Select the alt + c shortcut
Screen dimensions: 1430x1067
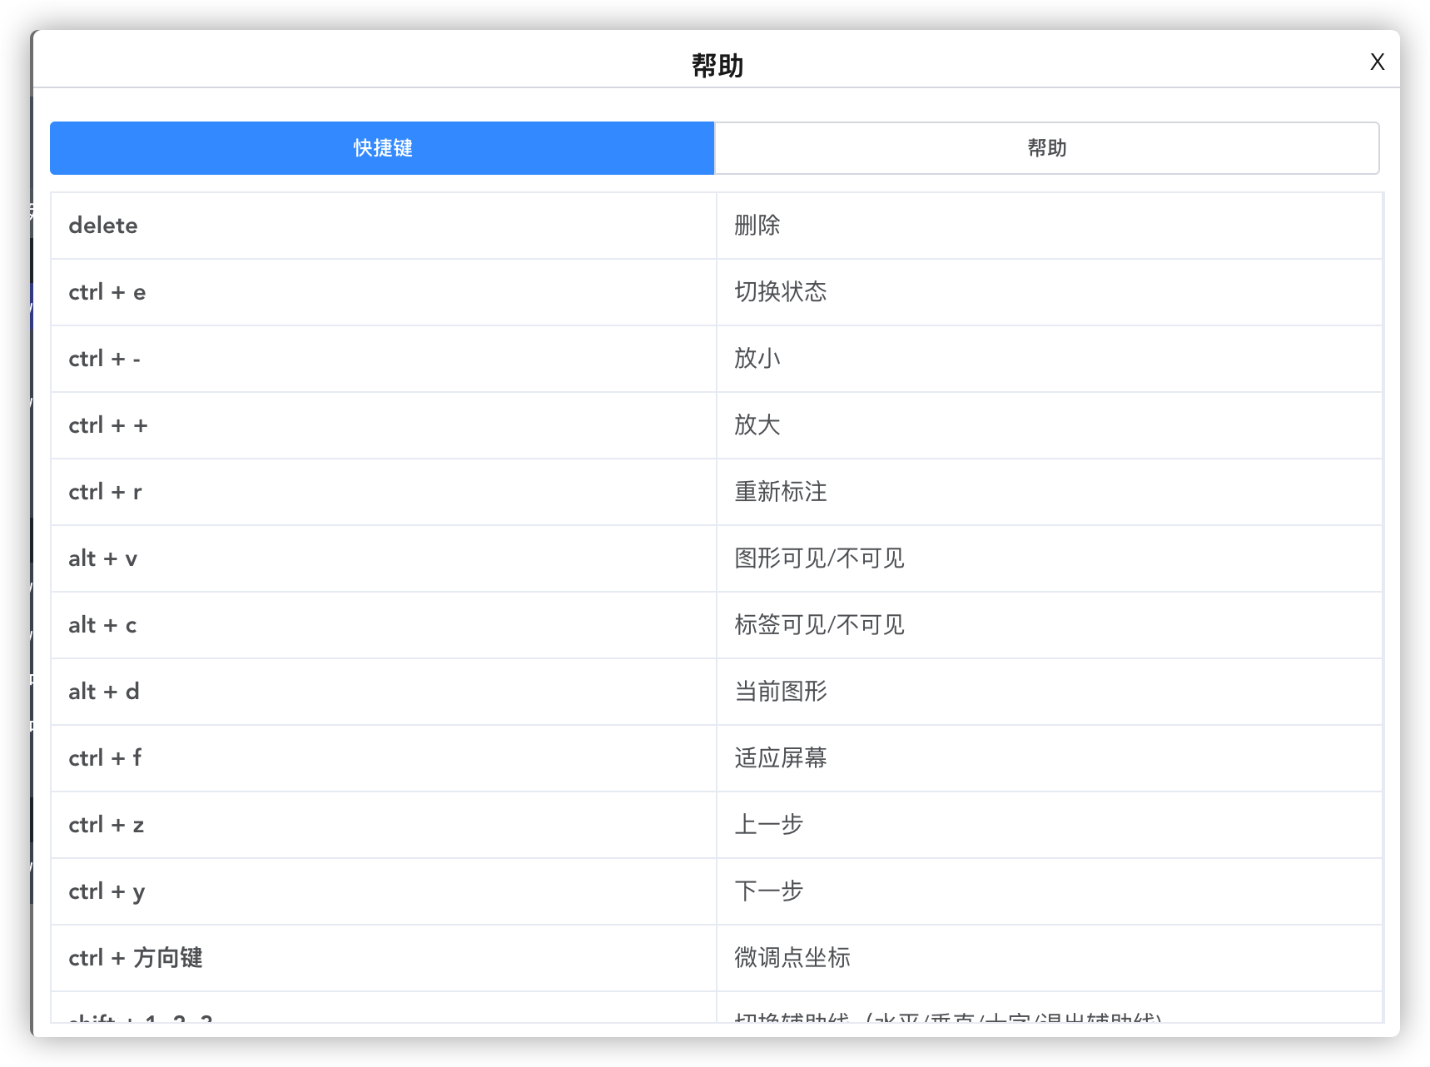point(384,625)
